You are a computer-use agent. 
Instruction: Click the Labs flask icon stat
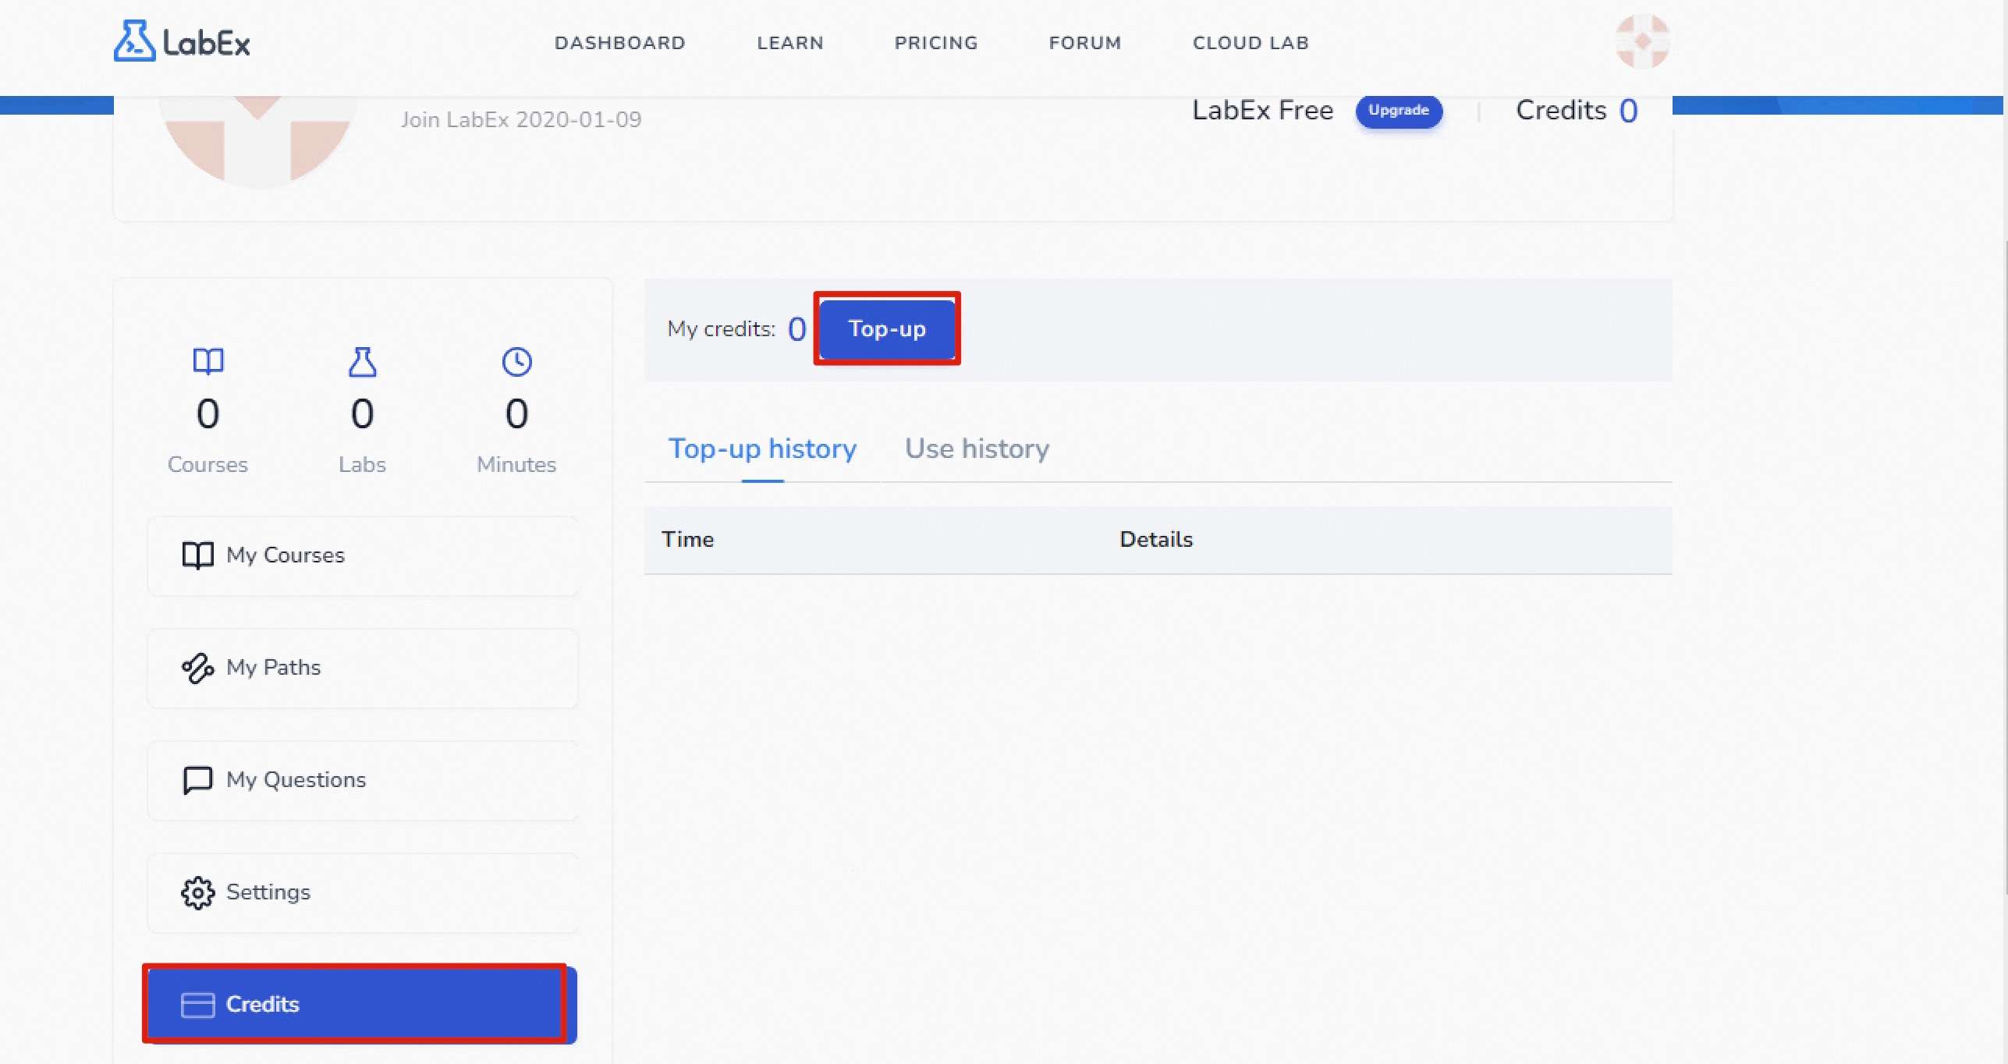pyautogui.click(x=362, y=362)
